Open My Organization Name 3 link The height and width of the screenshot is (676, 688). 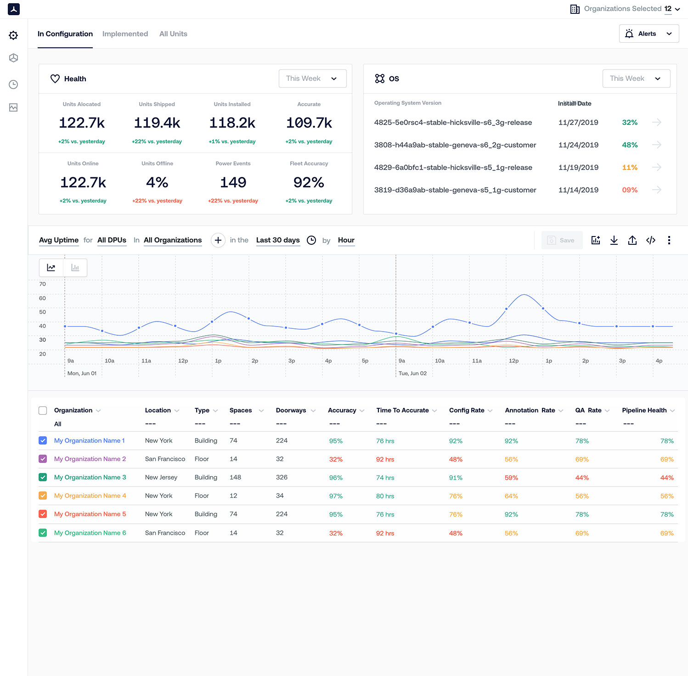pyautogui.click(x=90, y=477)
